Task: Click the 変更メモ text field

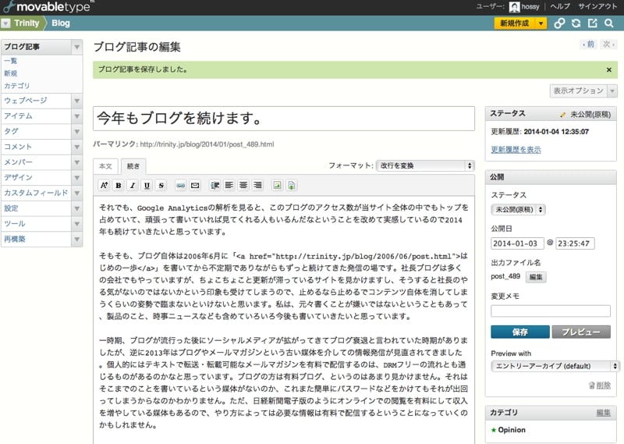Action: pyautogui.click(x=550, y=311)
